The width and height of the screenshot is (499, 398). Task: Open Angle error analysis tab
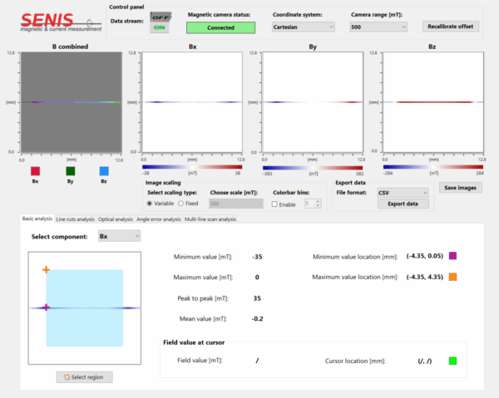pyautogui.click(x=160, y=219)
